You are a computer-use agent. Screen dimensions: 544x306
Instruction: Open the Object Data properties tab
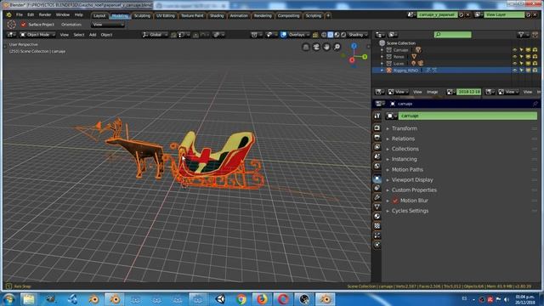pyautogui.click(x=377, y=207)
